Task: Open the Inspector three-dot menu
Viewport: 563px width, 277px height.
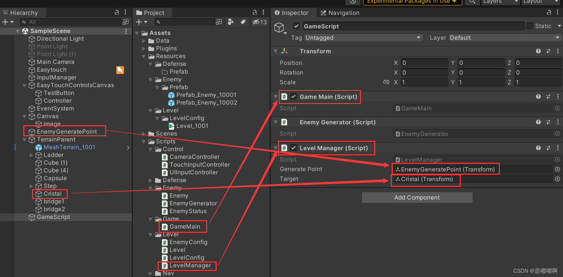Action: click(x=557, y=12)
